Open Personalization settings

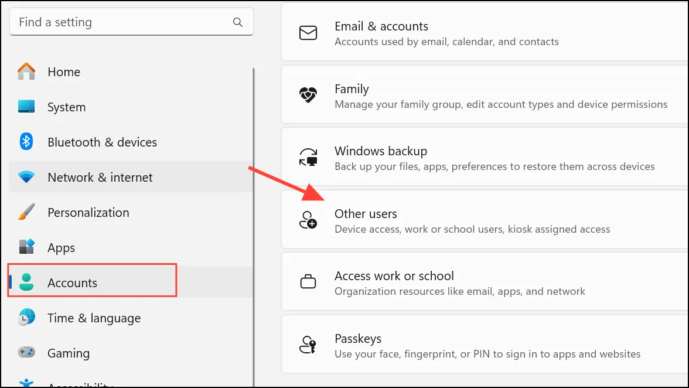pyautogui.click(x=131, y=212)
